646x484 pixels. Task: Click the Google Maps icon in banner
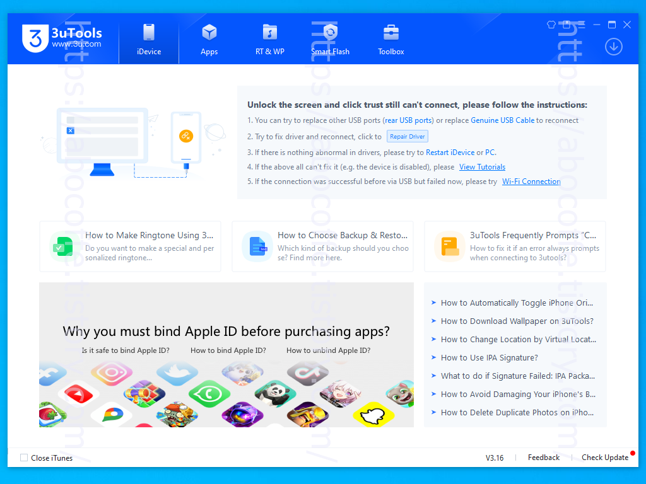coord(113,415)
